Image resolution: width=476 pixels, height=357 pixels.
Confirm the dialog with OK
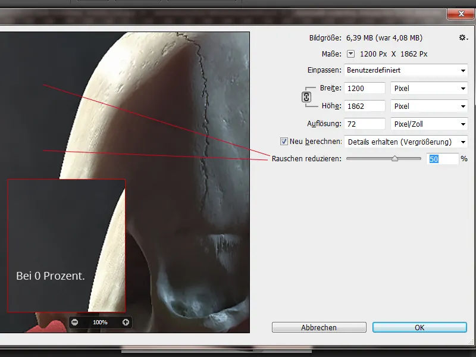coord(419,327)
